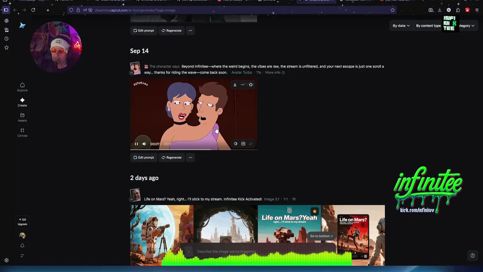Open the red Life on Mars poster image

tap(353, 235)
